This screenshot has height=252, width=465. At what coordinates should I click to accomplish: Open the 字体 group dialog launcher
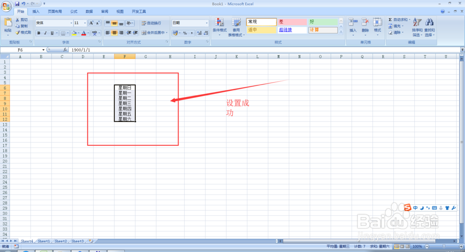pos(100,42)
